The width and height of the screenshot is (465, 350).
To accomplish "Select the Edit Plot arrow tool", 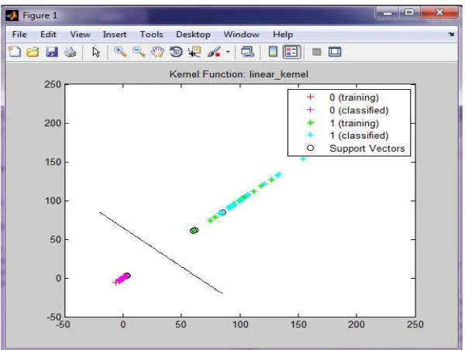I will tap(96, 52).
